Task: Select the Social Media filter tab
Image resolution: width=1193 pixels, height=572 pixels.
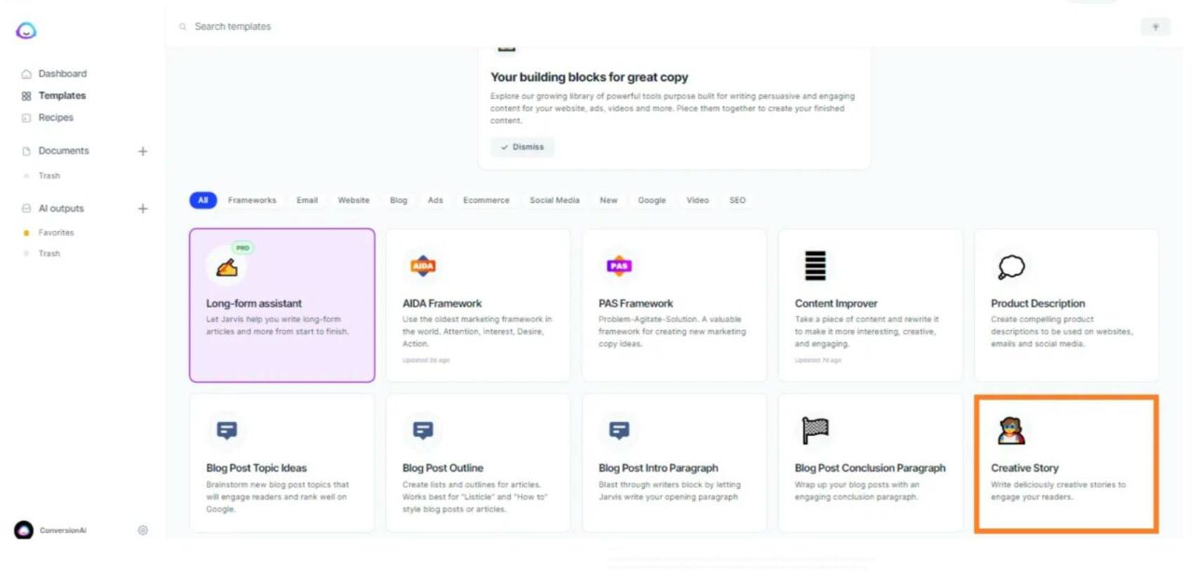Action: [x=555, y=199]
